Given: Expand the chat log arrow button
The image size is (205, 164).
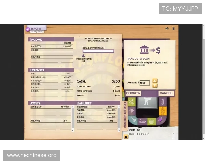Looking at the screenshot, I should click(126, 136).
